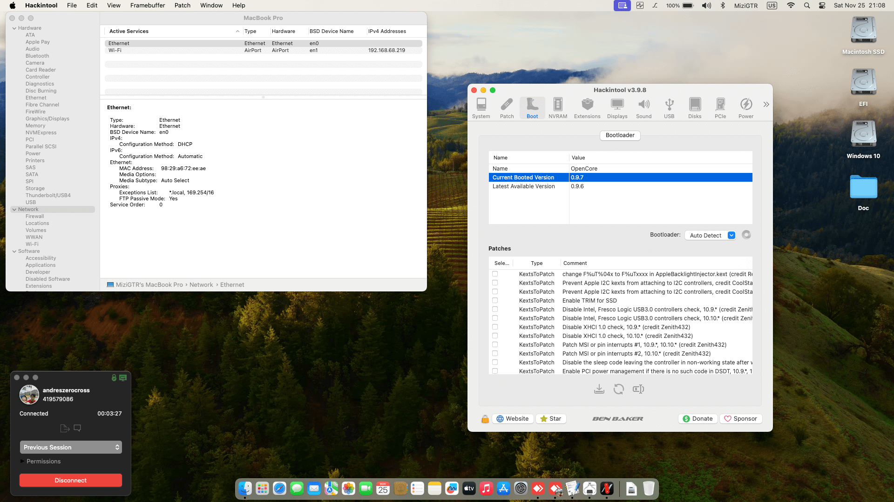This screenshot has width=894, height=502.
Task: Collapse the Hardware tree section
Action: pyautogui.click(x=14, y=28)
